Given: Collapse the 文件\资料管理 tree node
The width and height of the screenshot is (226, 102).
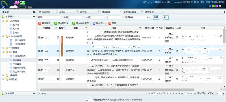Looking at the screenshot, I should tap(3, 36).
